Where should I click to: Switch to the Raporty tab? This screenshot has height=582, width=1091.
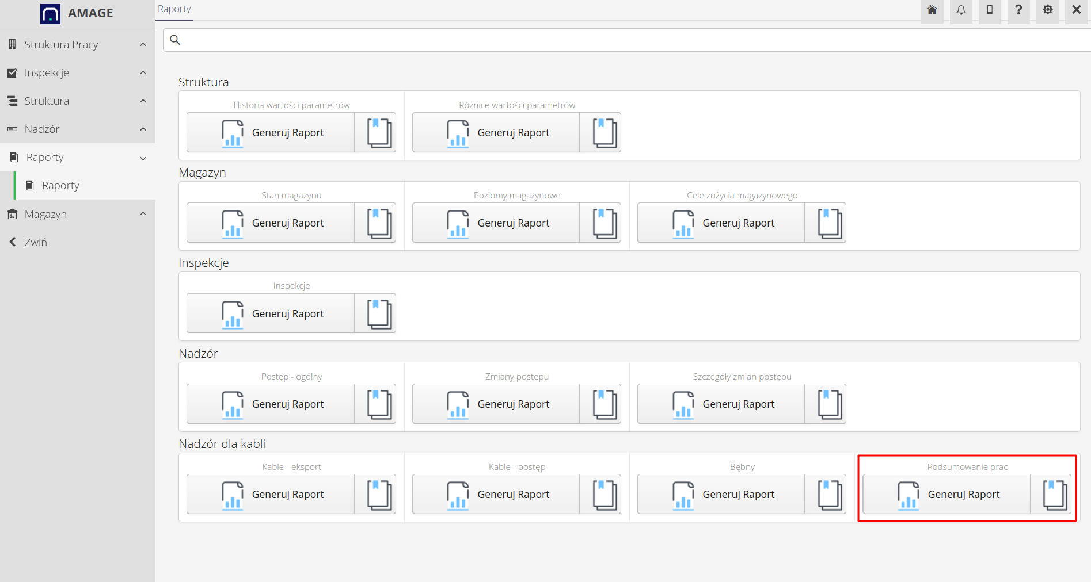[x=174, y=9]
